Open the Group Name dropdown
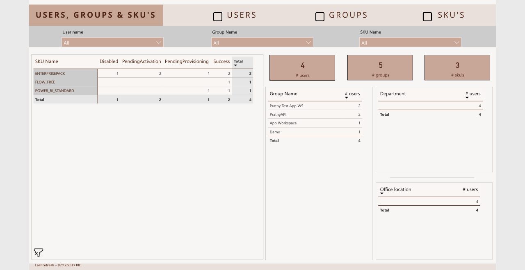This screenshot has height=270, width=525. (x=262, y=42)
